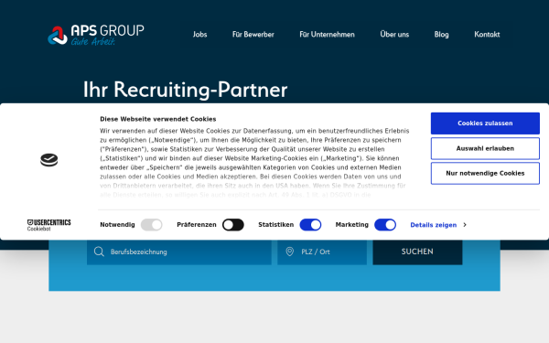
Task: Choose Nur notwendige Cookies
Action: (485, 173)
